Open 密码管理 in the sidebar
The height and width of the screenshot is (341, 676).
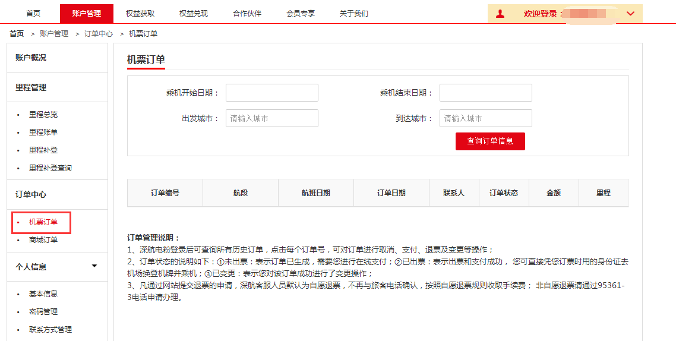pyautogui.click(x=43, y=312)
